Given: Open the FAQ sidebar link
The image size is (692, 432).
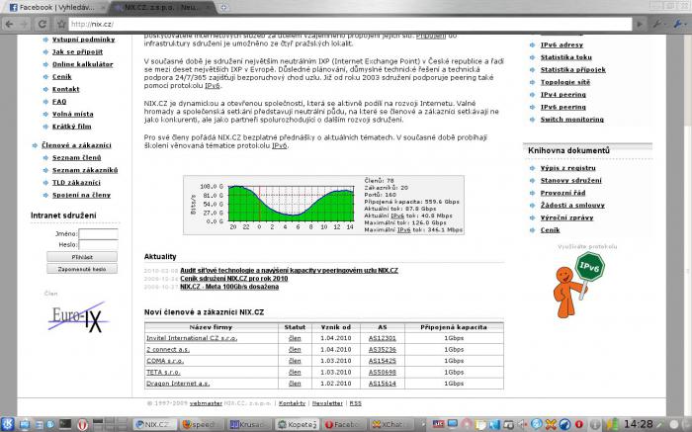Looking at the screenshot, I should (x=59, y=102).
